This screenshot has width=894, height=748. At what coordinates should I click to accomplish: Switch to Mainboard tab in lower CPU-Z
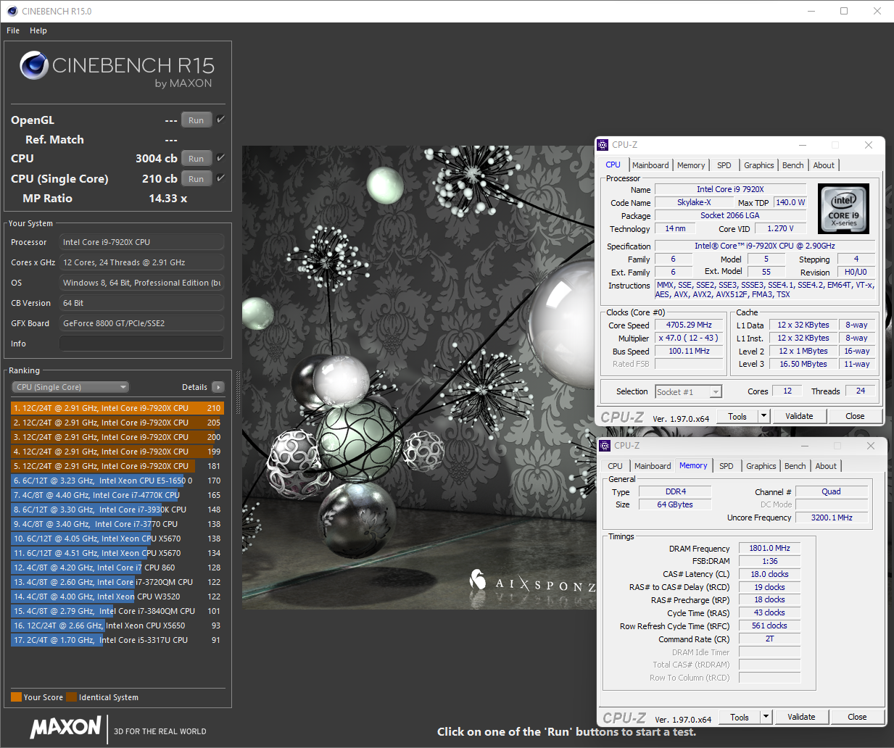click(653, 466)
